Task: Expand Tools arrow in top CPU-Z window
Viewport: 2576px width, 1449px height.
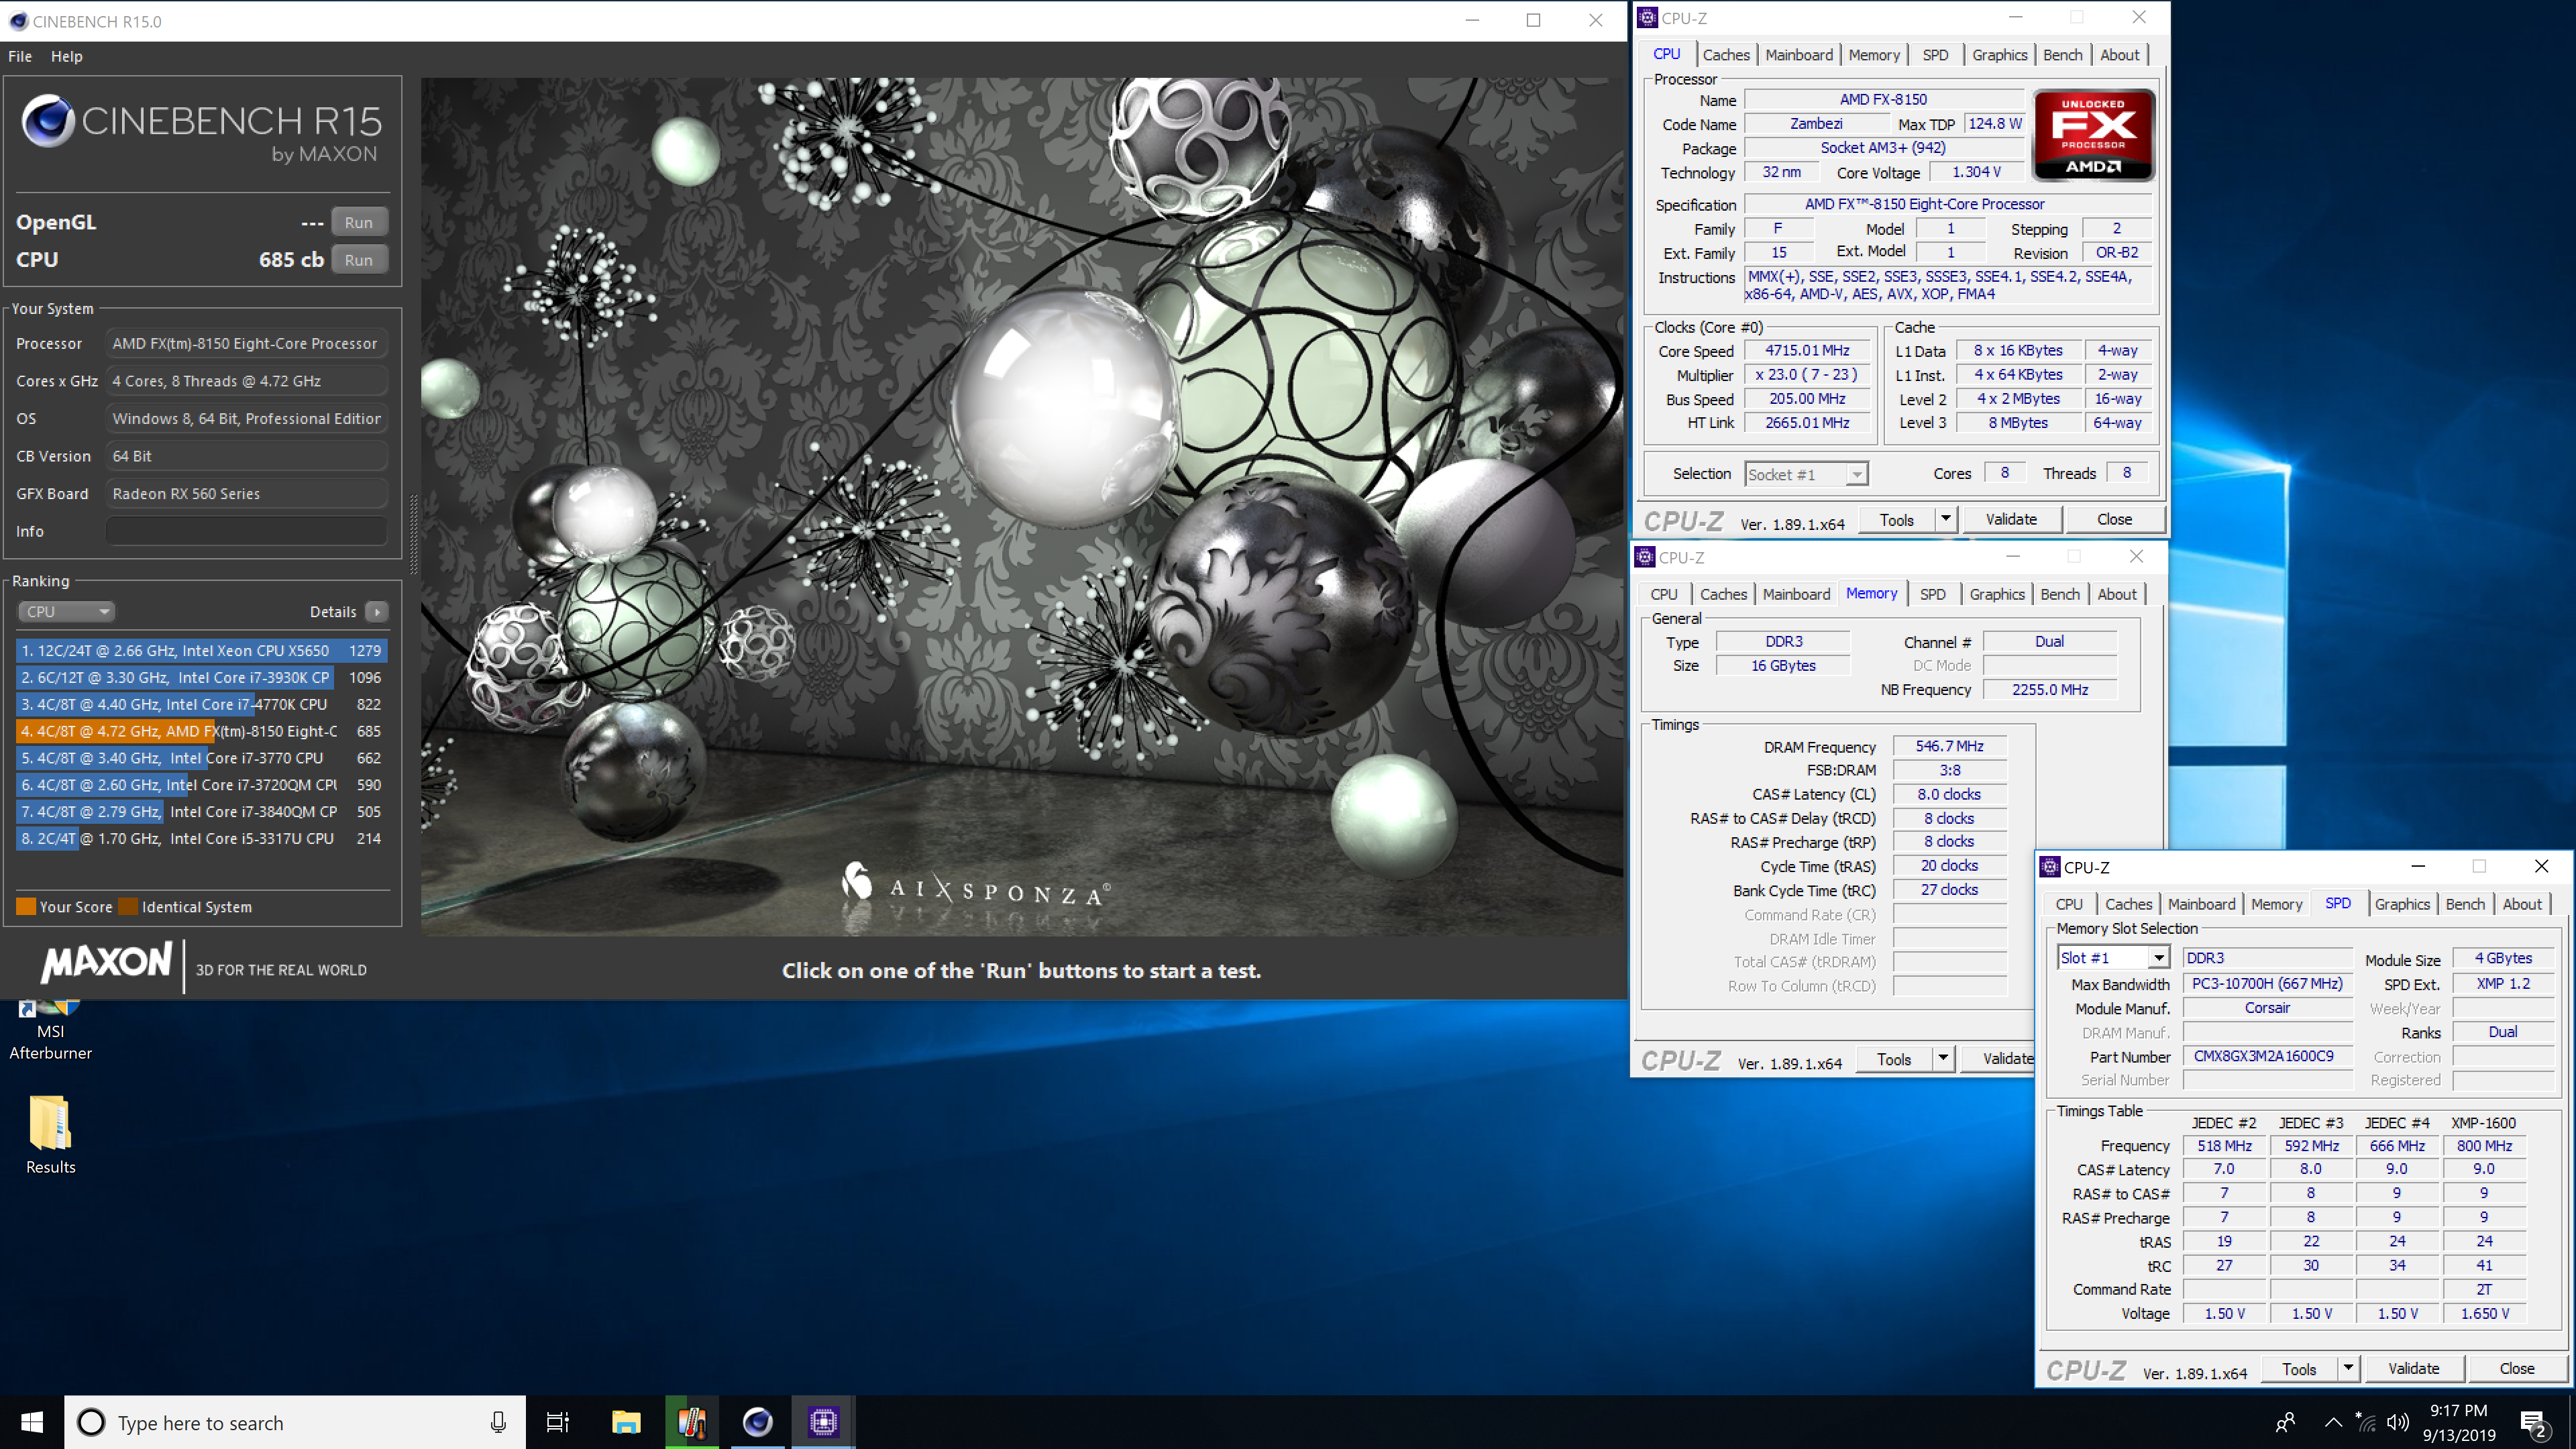Action: point(1945,520)
